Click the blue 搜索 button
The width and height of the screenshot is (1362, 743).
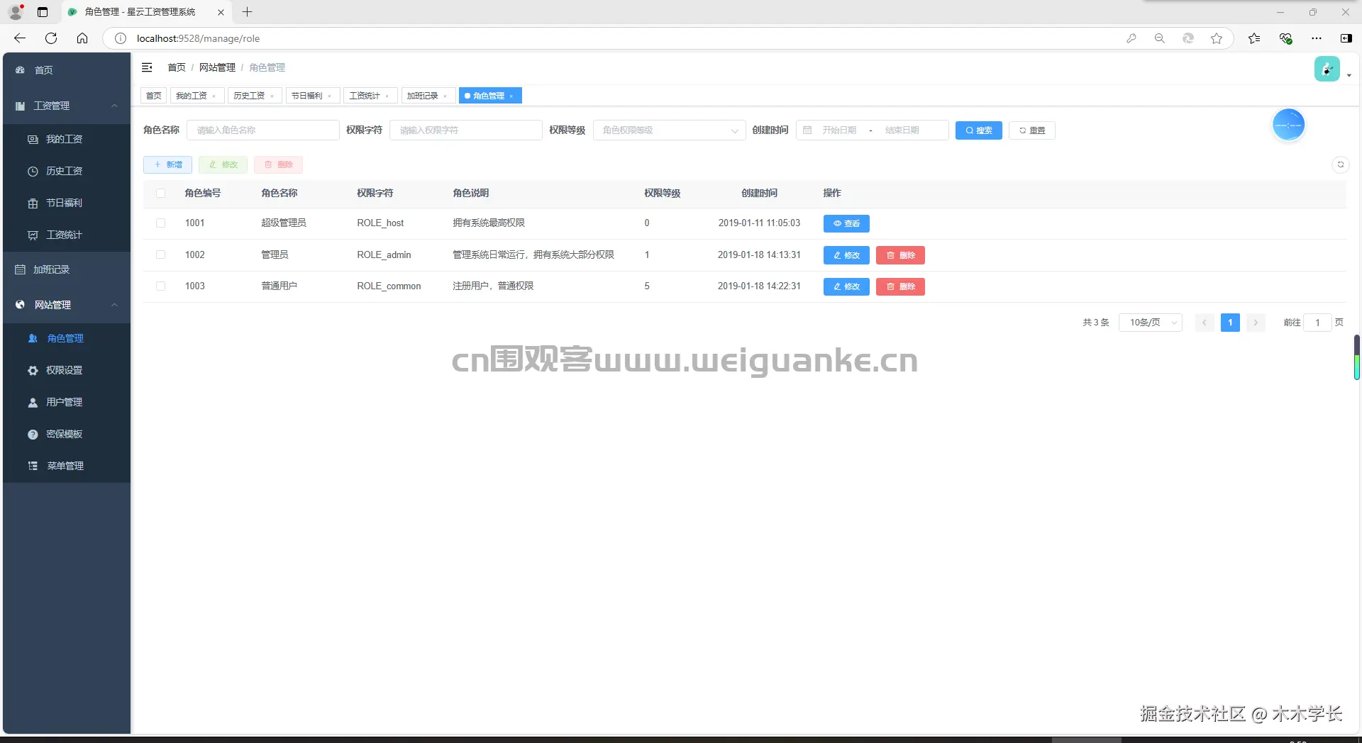978,130
